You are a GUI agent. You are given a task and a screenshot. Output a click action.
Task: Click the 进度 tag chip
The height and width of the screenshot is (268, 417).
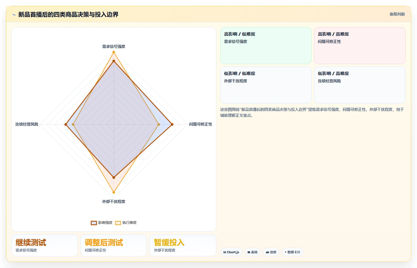click(x=271, y=252)
